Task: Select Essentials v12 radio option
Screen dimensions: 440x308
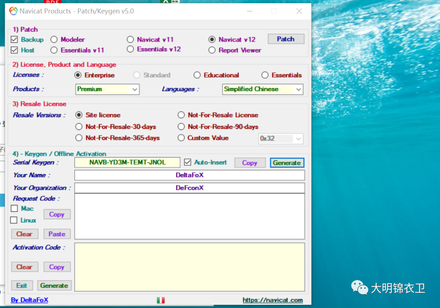Action: (130, 49)
